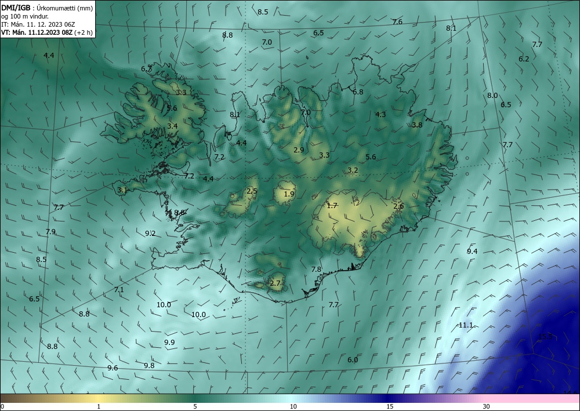Image resolution: width=580 pixels, height=411 pixels.
Task: Click the 6.2 value label on the map
Action: pyautogui.click(x=524, y=59)
